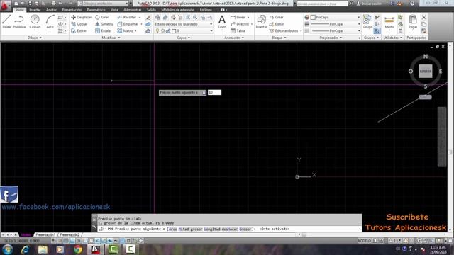Choose the Longitud command option

(212, 229)
